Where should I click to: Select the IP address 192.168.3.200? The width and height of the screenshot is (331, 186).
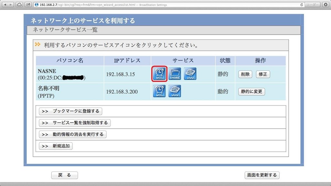122,92
